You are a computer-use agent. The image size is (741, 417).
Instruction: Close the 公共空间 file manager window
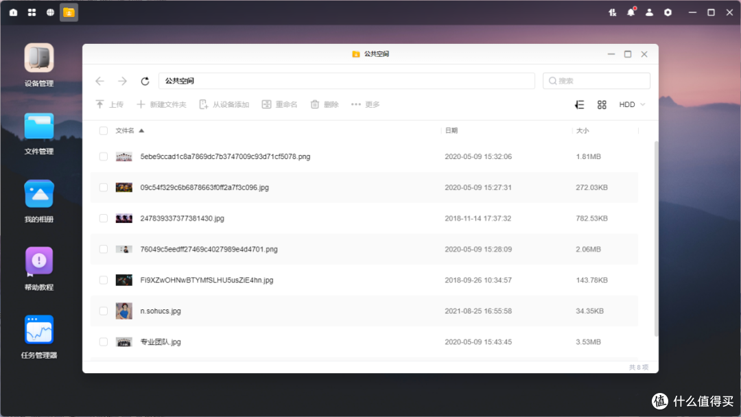click(644, 53)
